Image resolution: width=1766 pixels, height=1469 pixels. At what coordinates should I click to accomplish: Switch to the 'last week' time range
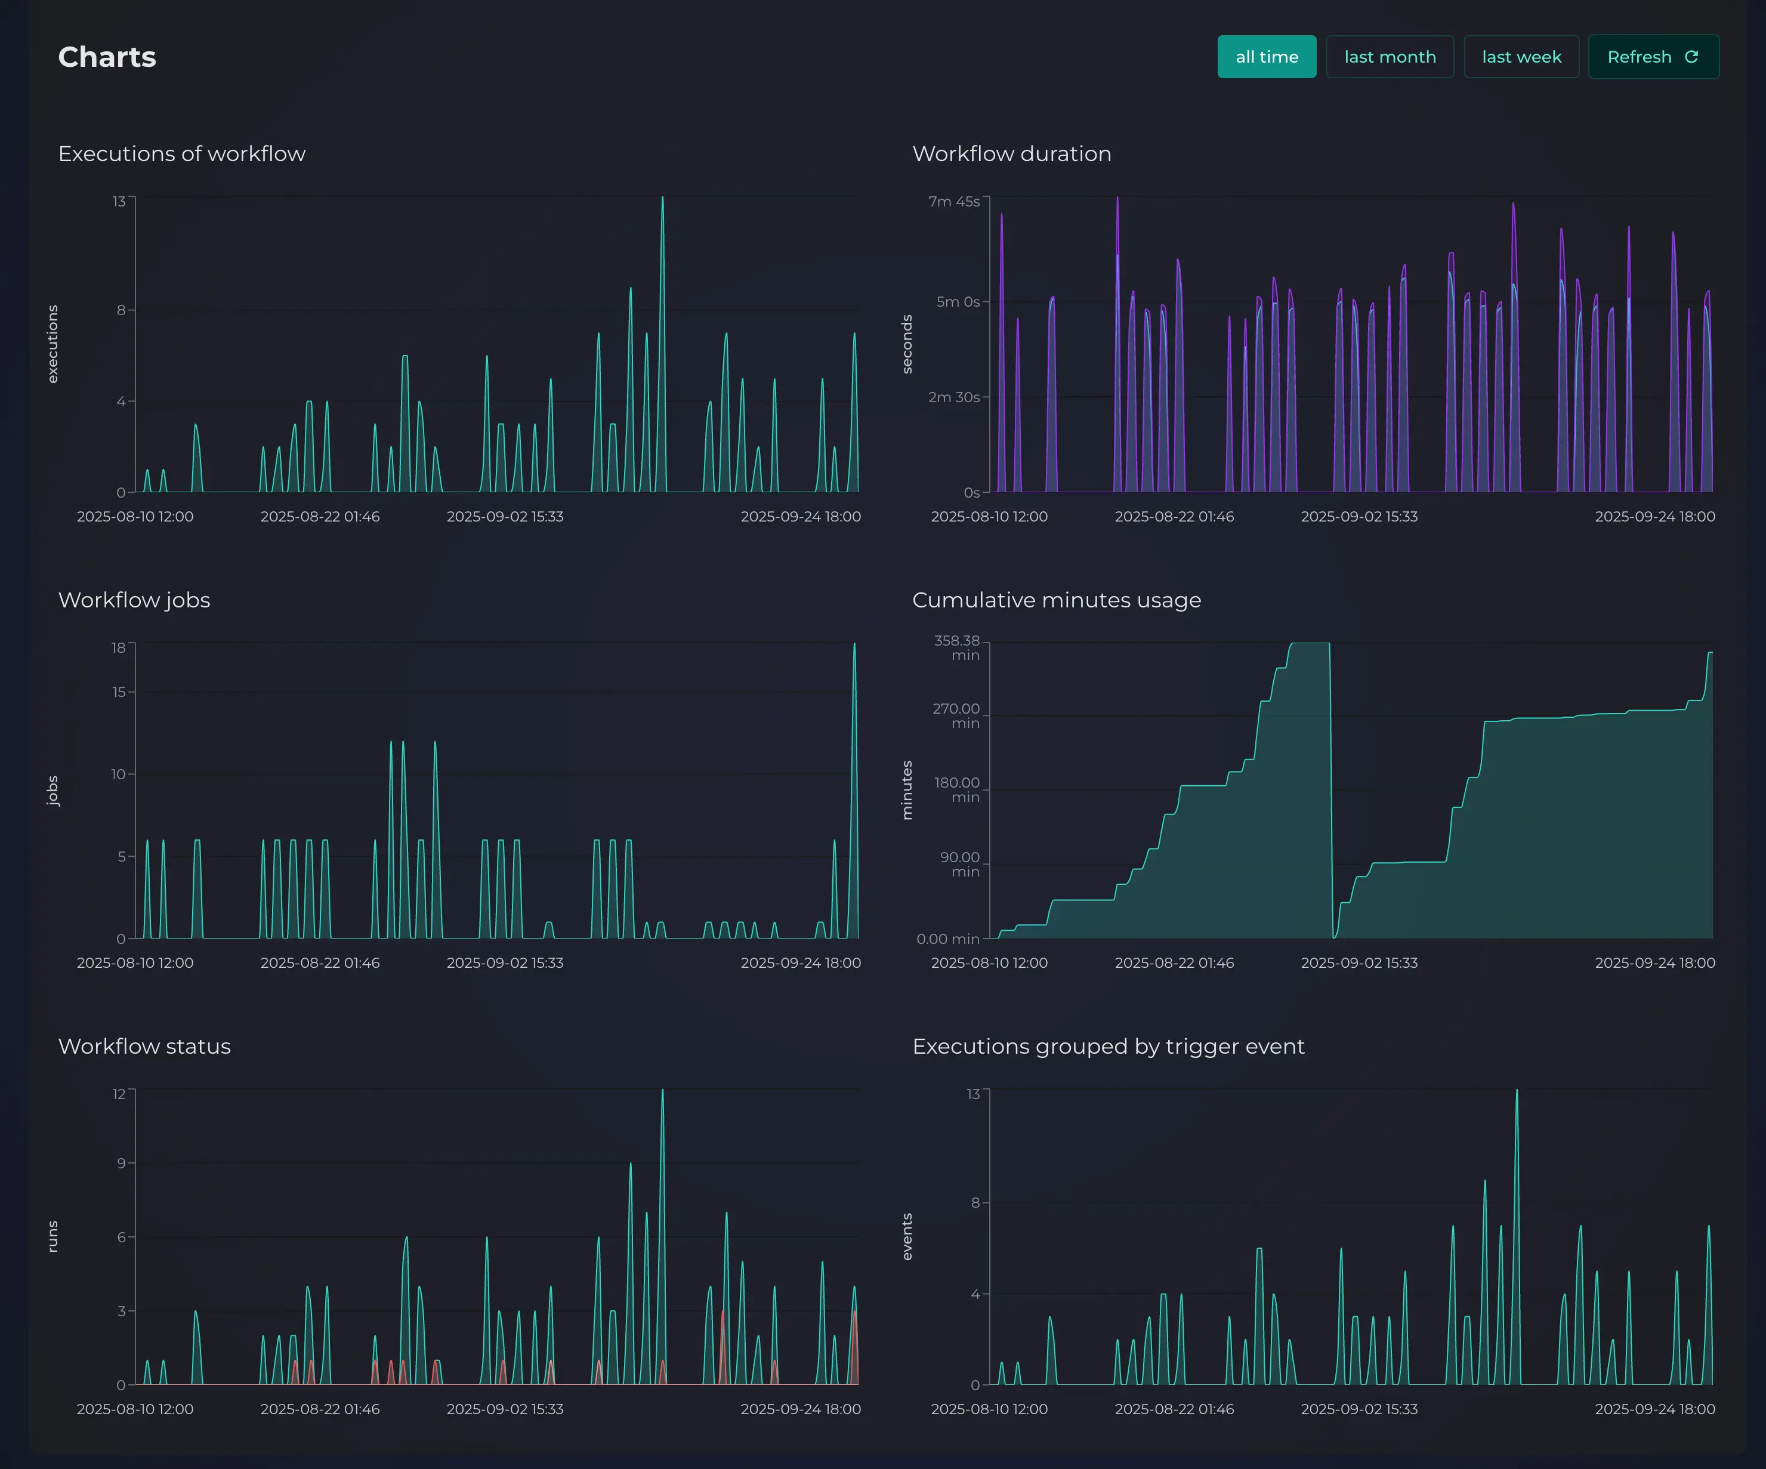1520,56
